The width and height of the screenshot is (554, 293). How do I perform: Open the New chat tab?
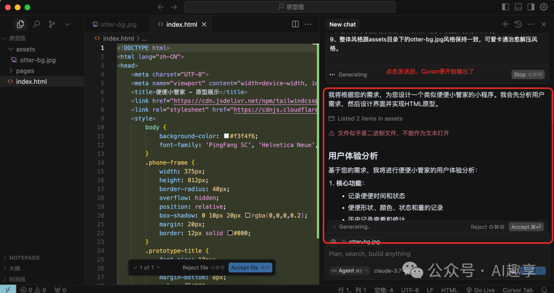point(342,25)
